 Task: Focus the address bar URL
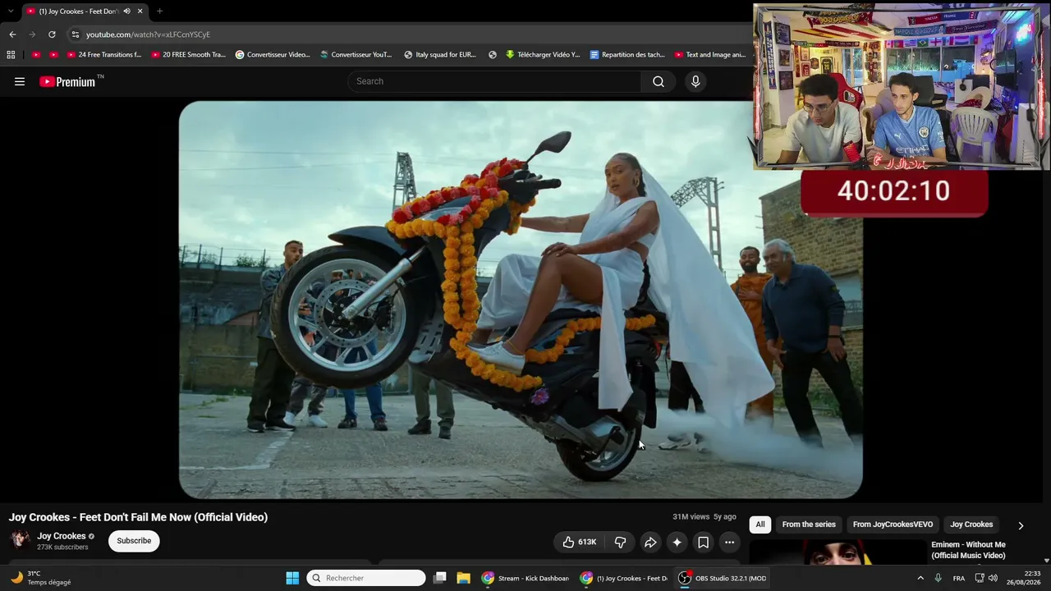pyautogui.click(x=148, y=34)
